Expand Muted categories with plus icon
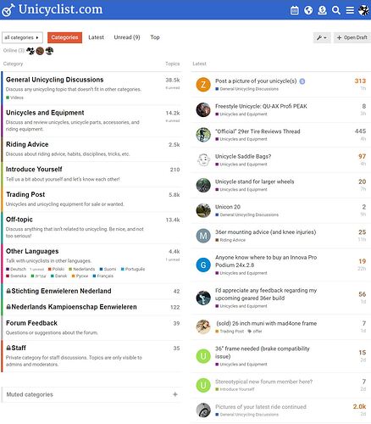The height and width of the screenshot is (424, 371). click(175, 394)
